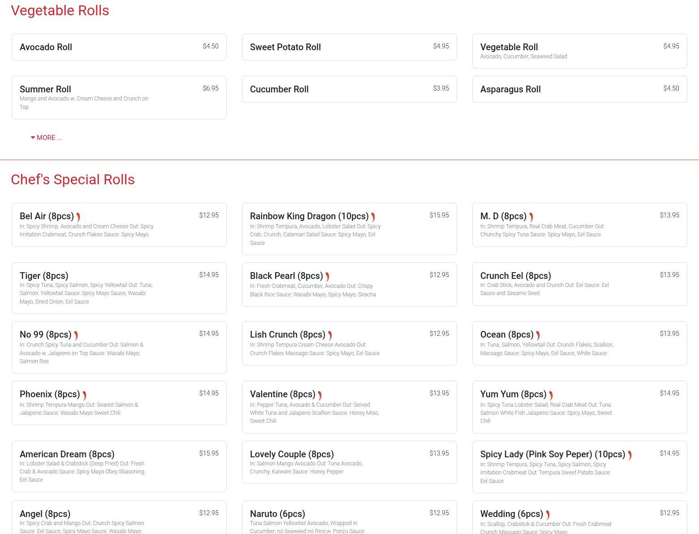Viewport: 699px width, 534px height.
Task: Click the Bel Air ingredients description
Action: coord(87,230)
